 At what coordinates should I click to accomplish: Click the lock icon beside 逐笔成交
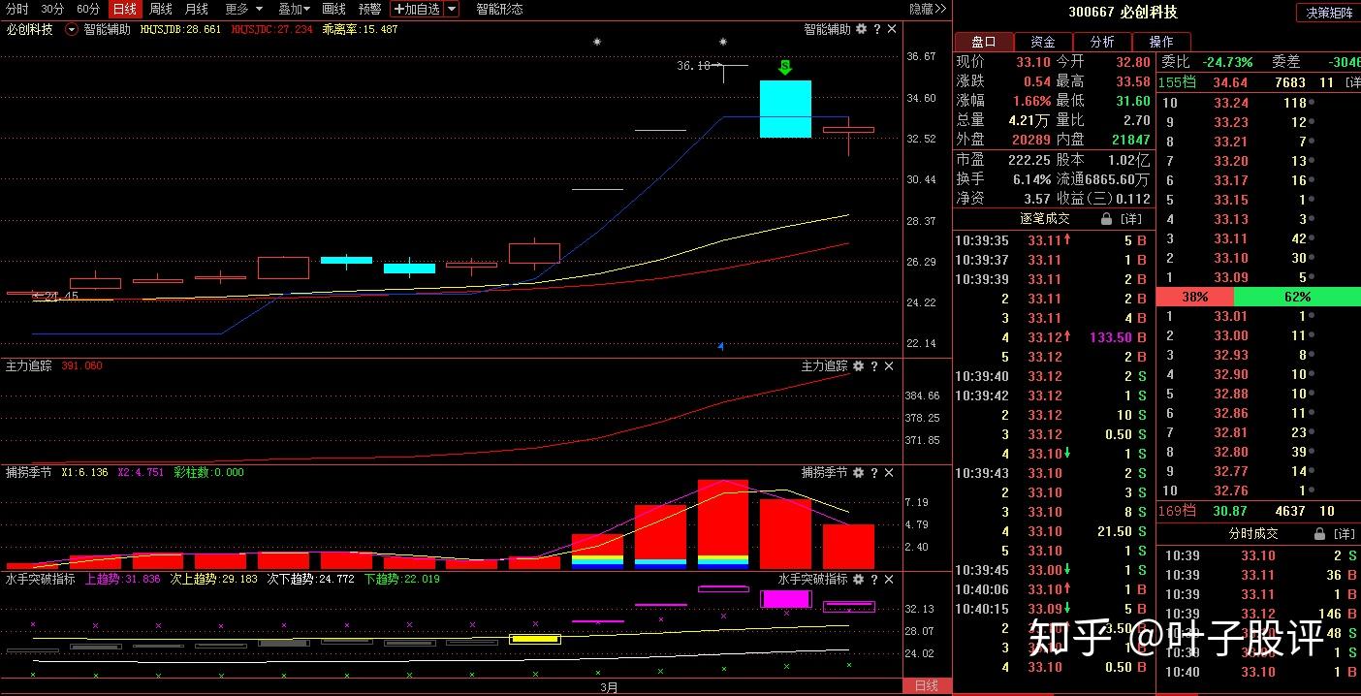[1106, 220]
